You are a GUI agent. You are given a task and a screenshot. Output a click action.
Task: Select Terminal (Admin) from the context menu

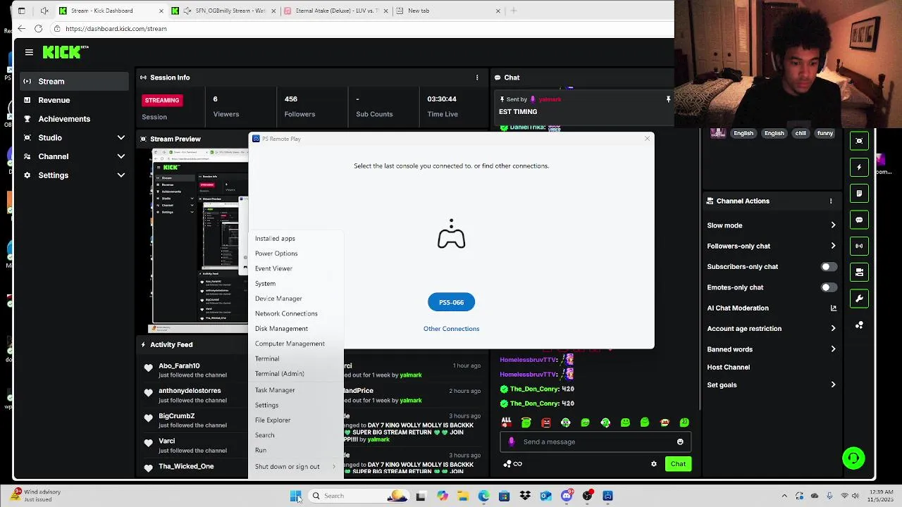point(295,374)
